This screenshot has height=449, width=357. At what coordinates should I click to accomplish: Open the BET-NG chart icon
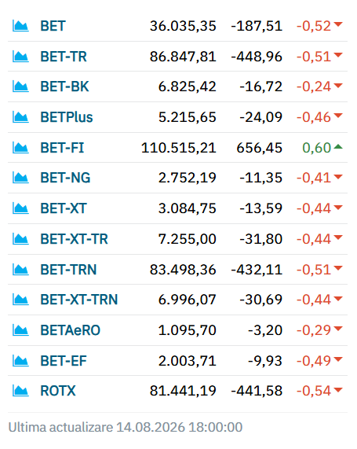click(20, 178)
